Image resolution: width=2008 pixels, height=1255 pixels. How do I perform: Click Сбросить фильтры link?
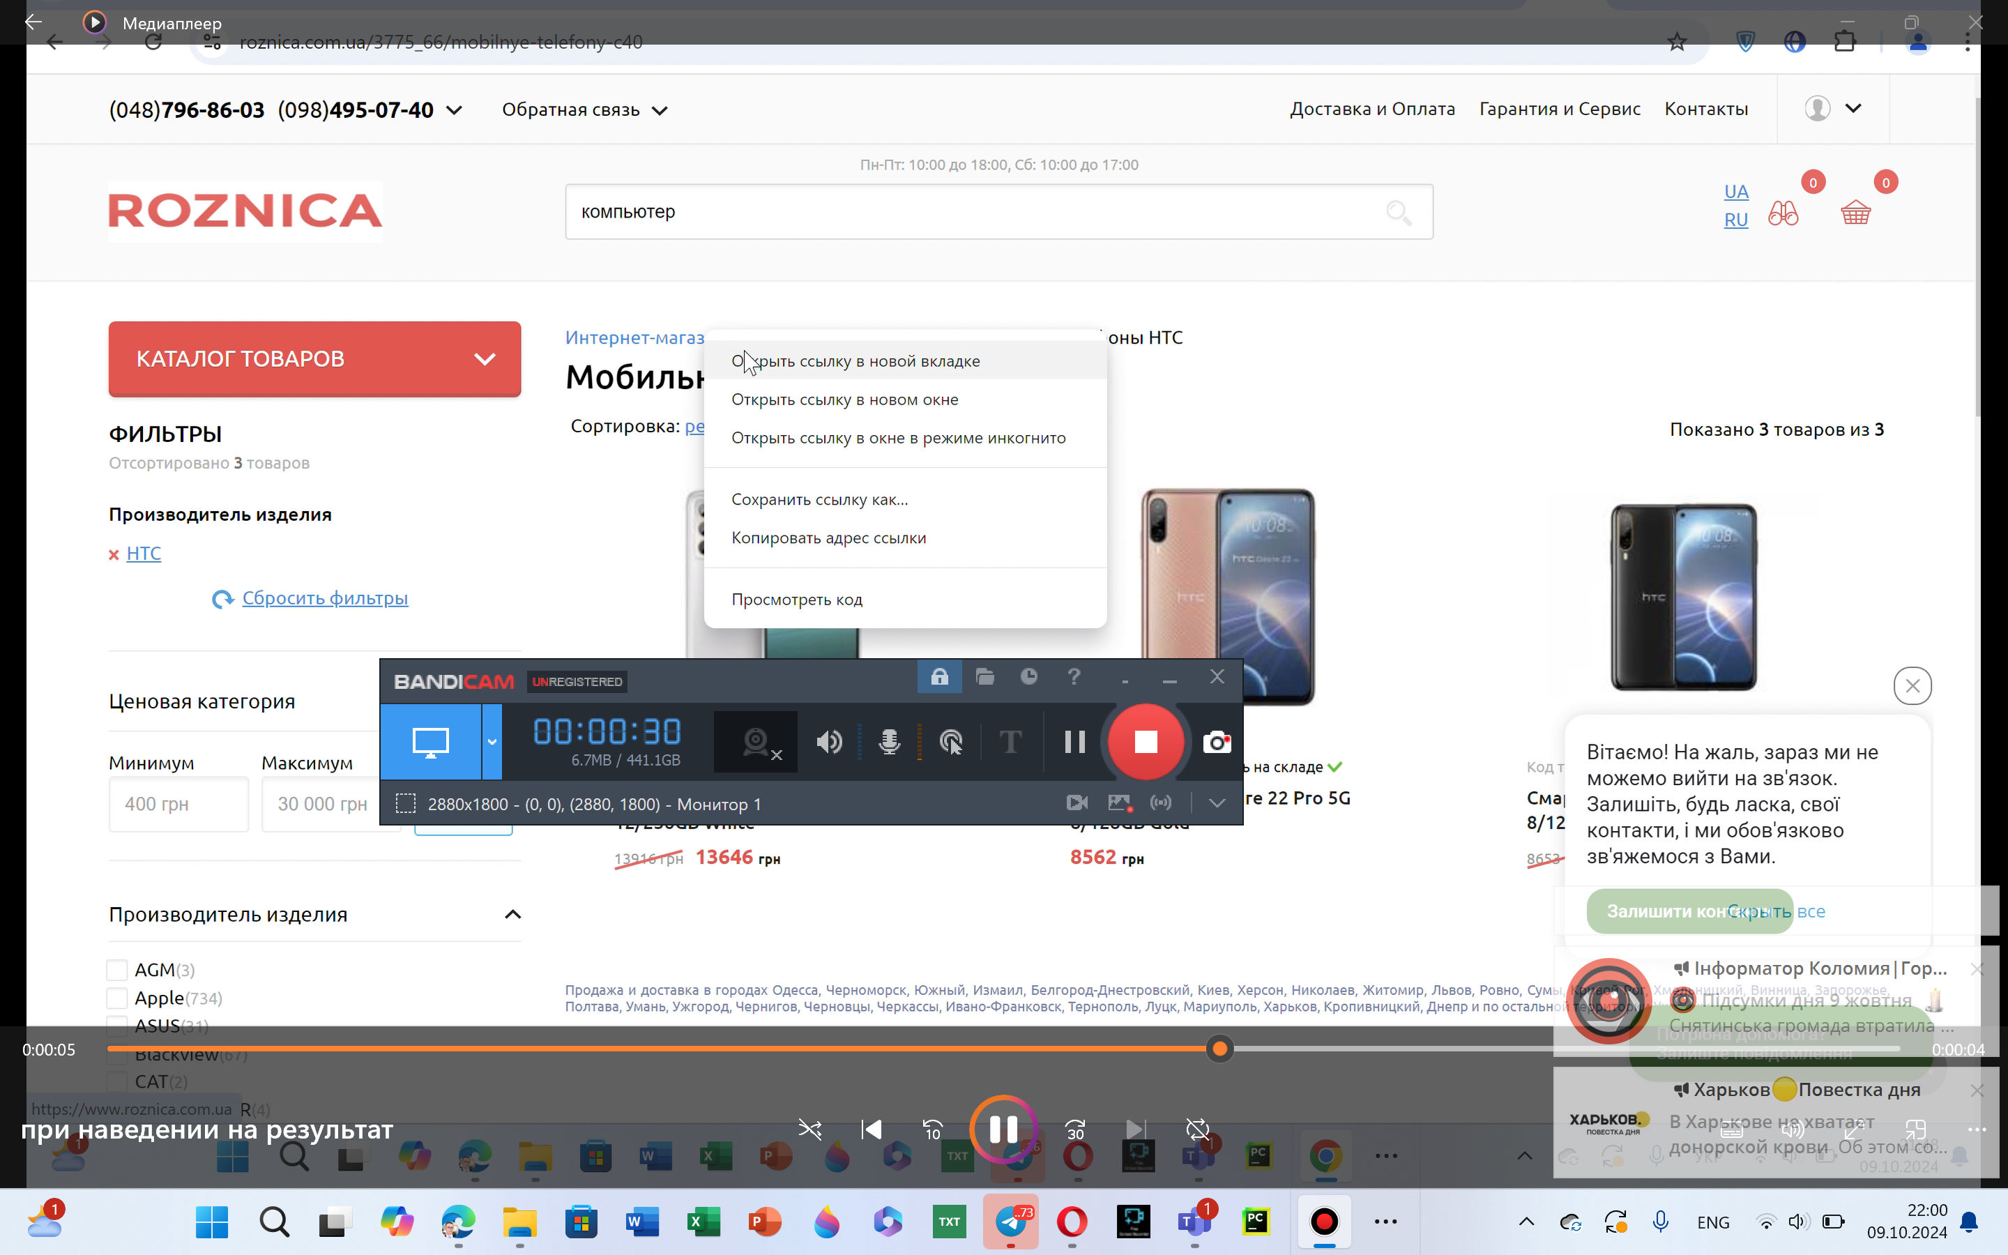[324, 598]
